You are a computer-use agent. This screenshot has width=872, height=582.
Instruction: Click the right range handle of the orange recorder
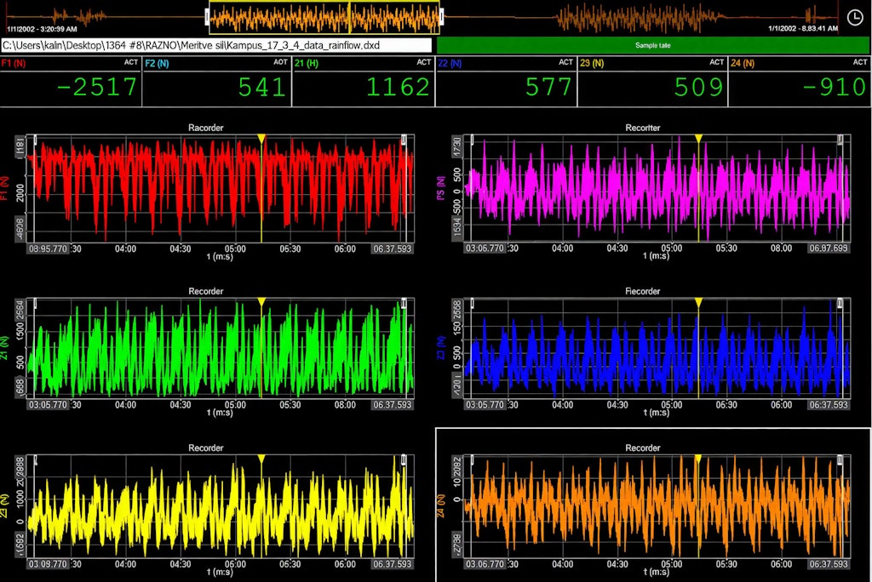pos(840,460)
